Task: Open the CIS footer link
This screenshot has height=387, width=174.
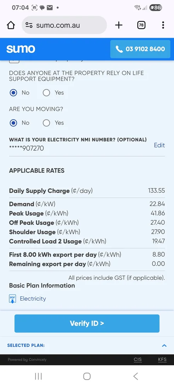Action: (138, 360)
